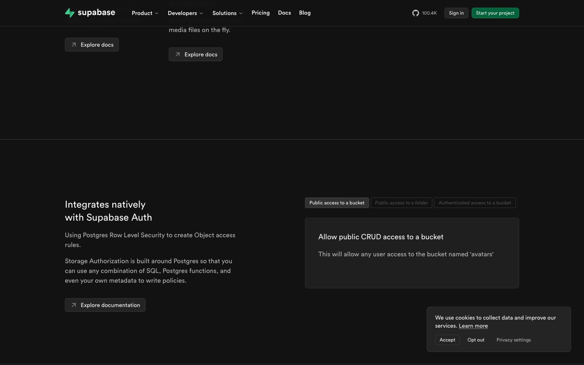
Task: Open Privacy settings in cookie banner
Action: point(513,340)
